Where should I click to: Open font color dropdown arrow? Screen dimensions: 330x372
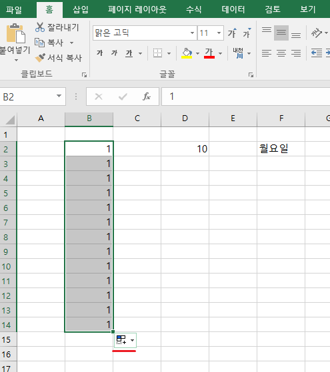pyautogui.click(x=221, y=53)
